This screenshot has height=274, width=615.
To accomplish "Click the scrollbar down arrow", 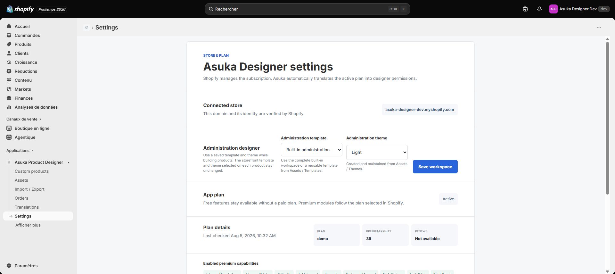I will point(607,271).
